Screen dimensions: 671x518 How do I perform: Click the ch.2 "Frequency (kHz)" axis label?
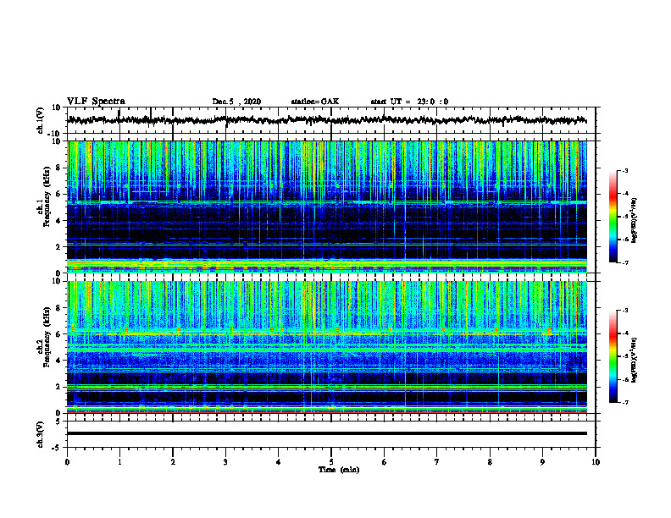point(47,337)
